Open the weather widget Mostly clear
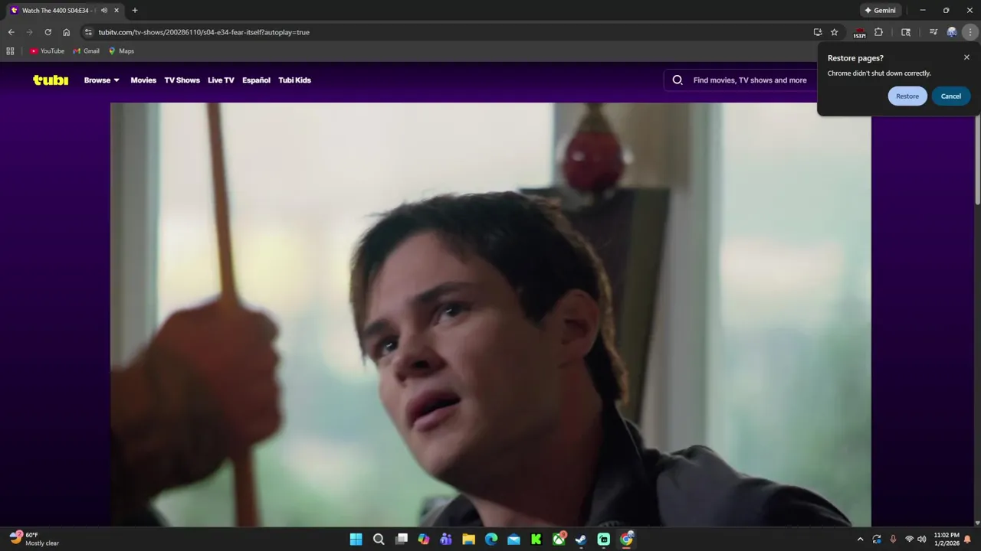This screenshot has height=551, width=981. 34,540
